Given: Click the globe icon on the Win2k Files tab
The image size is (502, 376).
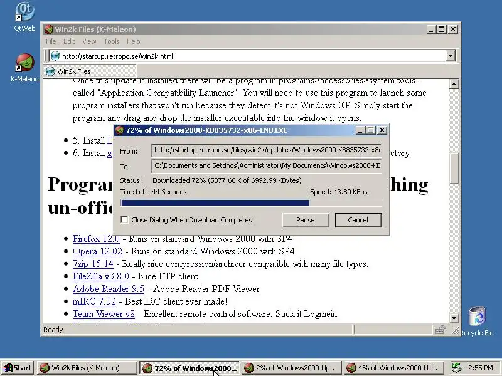Looking at the screenshot, I should coord(50,71).
